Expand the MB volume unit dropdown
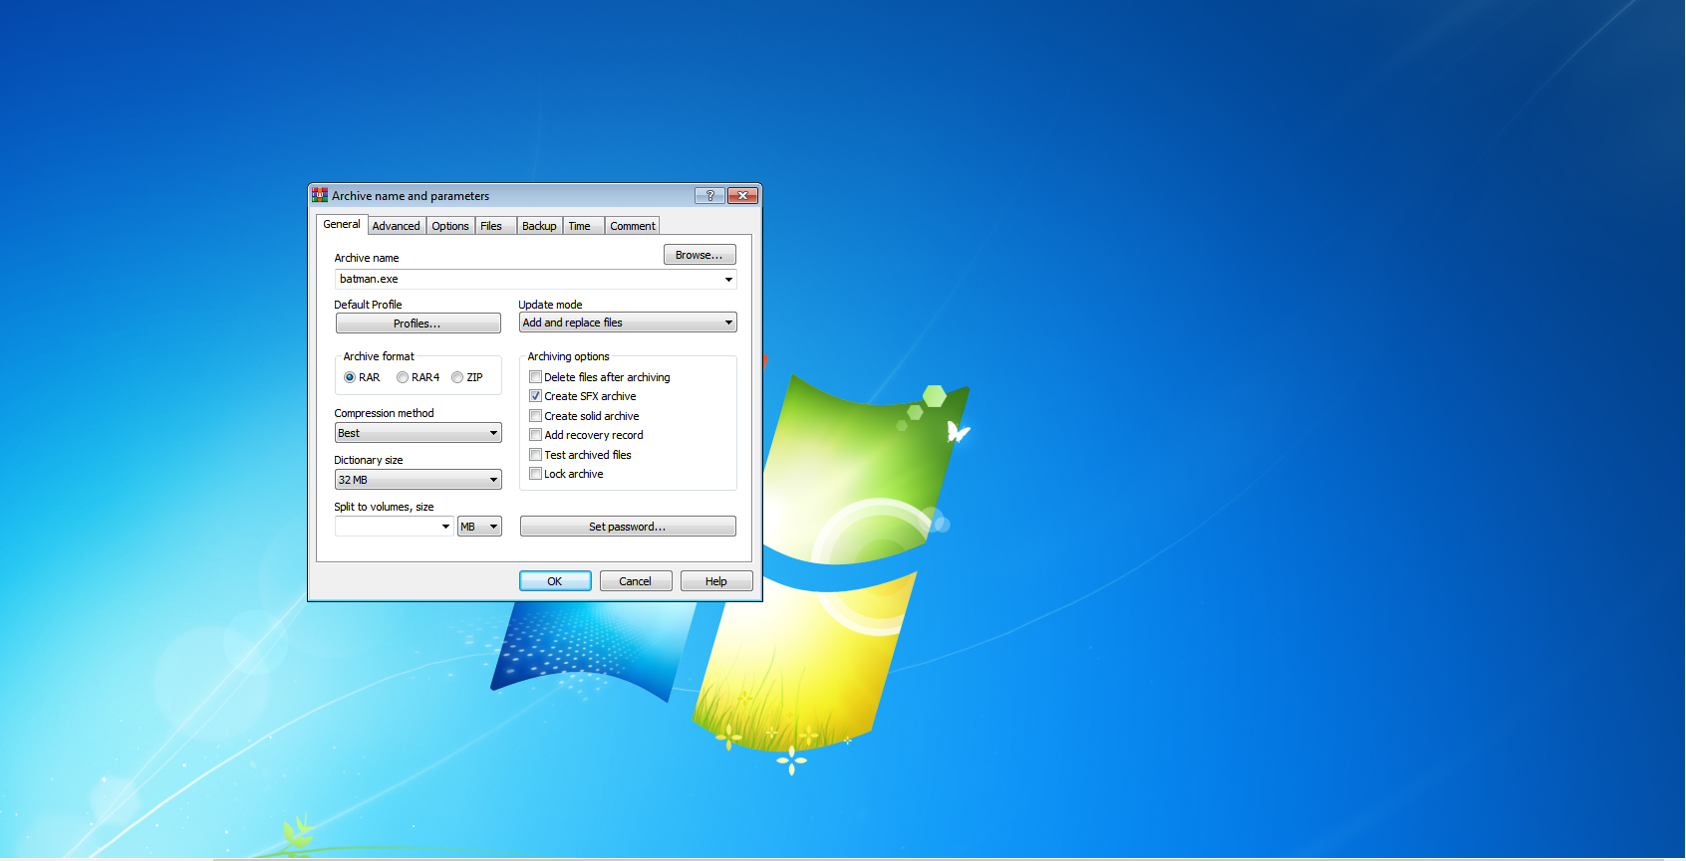The image size is (1686, 861). 479,527
